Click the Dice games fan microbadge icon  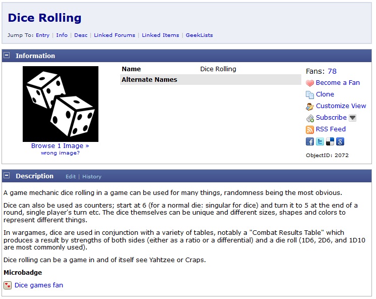8,285
